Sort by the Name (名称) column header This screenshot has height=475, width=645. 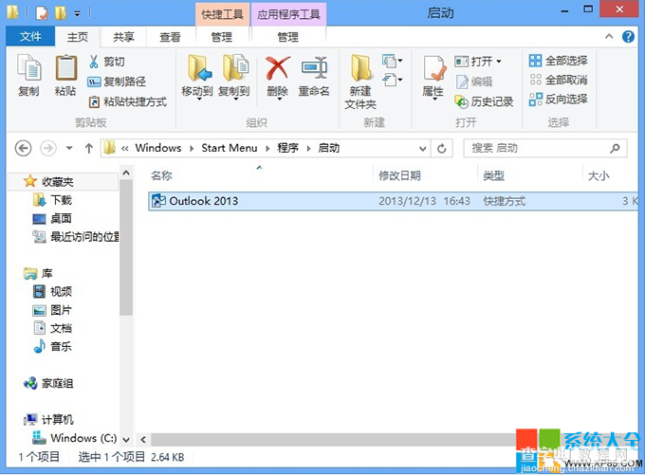coord(161,176)
